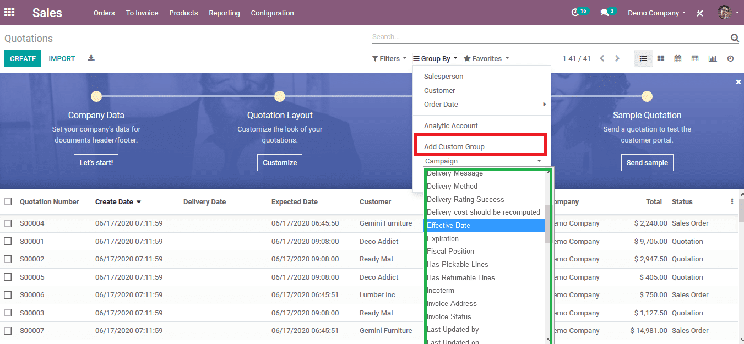This screenshot has width=744, height=344.
Task: Switch to calendar view
Action: (x=677, y=58)
